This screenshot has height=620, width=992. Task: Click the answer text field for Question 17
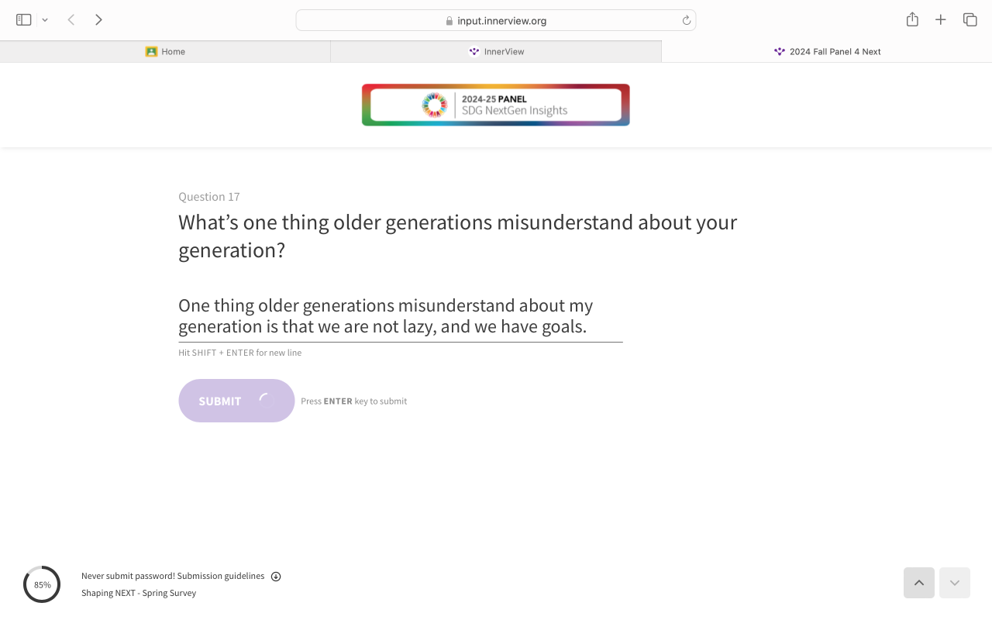(400, 316)
